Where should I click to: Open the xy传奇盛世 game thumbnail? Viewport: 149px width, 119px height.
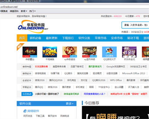69,52
